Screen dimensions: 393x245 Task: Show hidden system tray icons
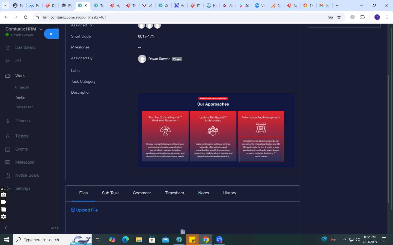tap(344, 240)
